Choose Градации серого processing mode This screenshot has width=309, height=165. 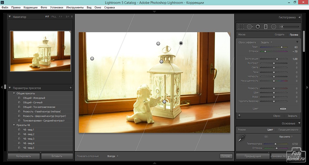click(288, 130)
